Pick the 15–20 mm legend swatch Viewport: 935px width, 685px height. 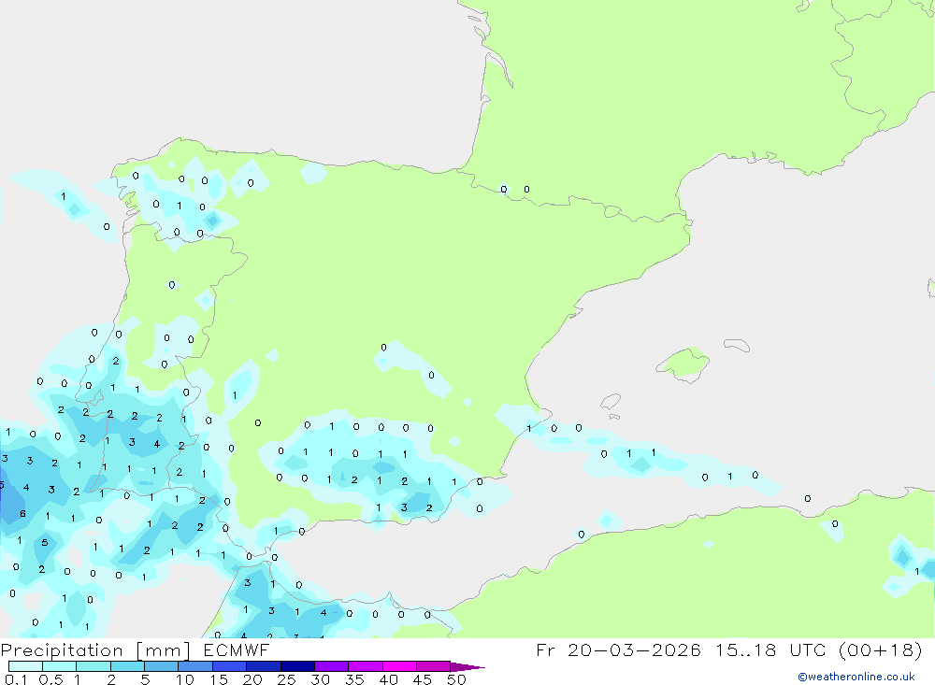(x=229, y=666)
